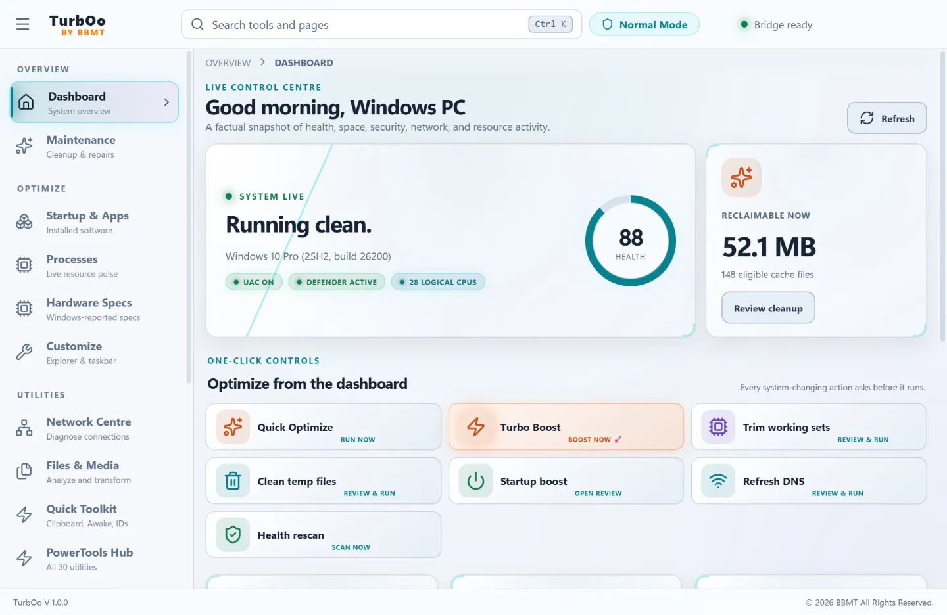The image size is (947, 615).
Task: Click BOOST NOW on Turbo Boost
Action: [595, 440]
